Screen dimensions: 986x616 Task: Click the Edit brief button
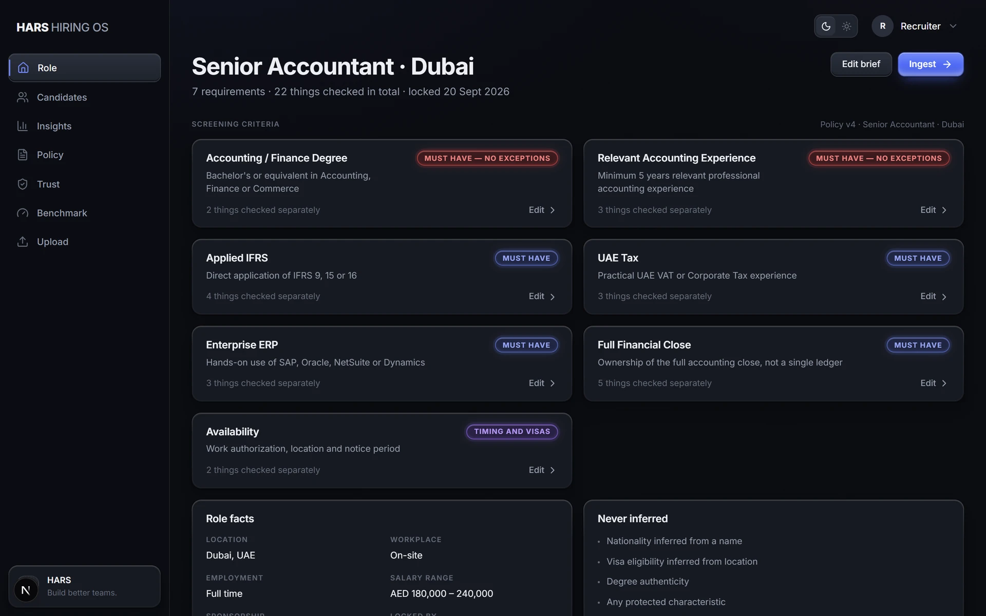pos(861,64)
